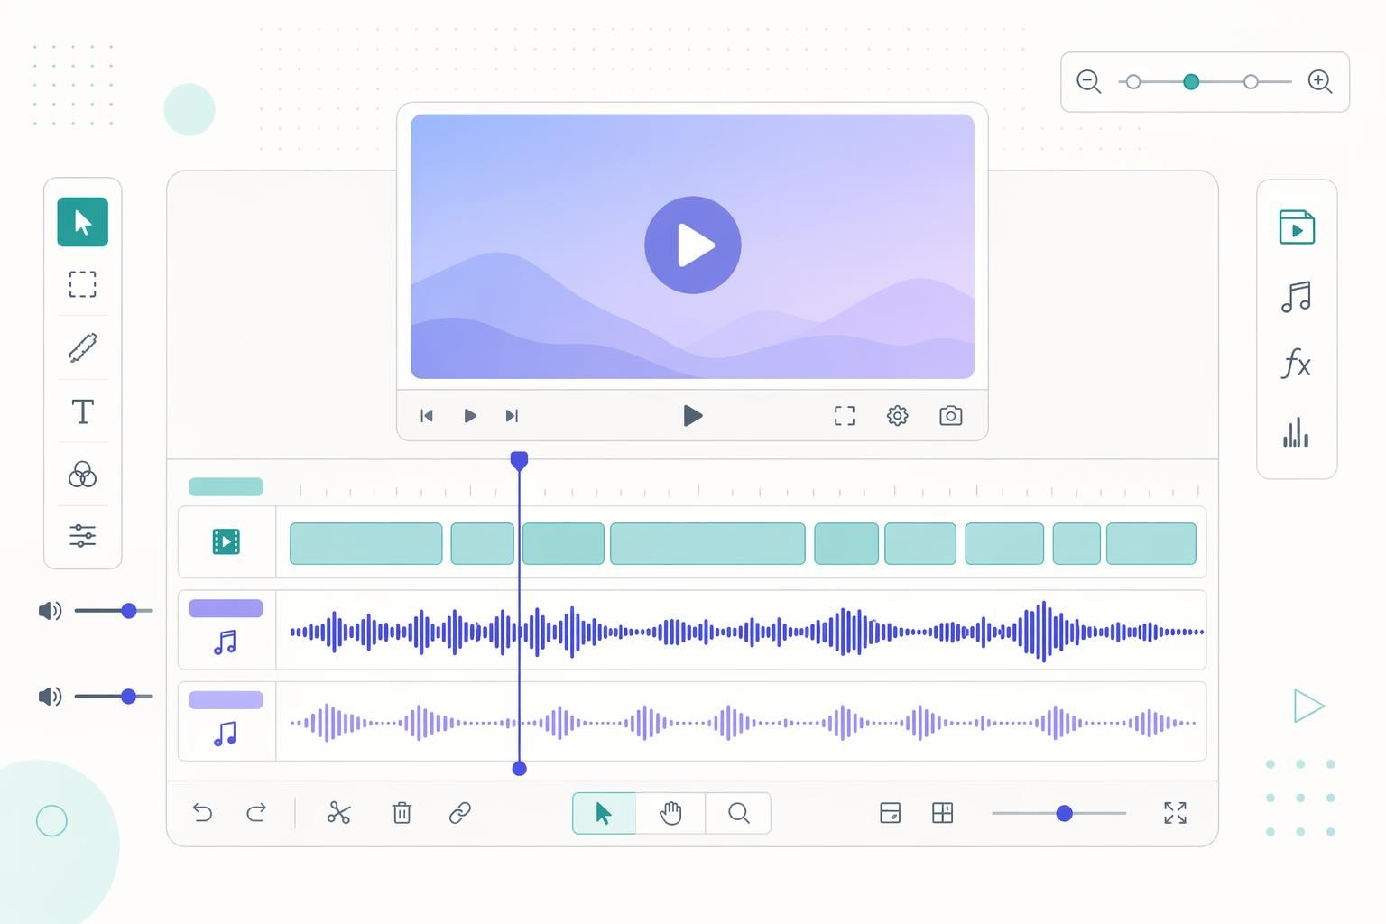Select the rectangular marquee selection tool
Viewport: 1386px width, 924px height.
[82, 284]
